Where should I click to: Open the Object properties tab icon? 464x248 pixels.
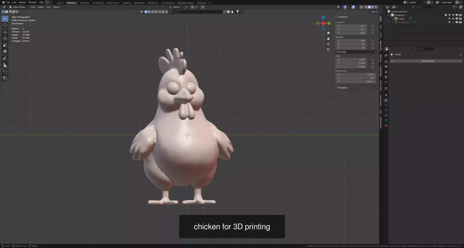click(x=386, y=95)
